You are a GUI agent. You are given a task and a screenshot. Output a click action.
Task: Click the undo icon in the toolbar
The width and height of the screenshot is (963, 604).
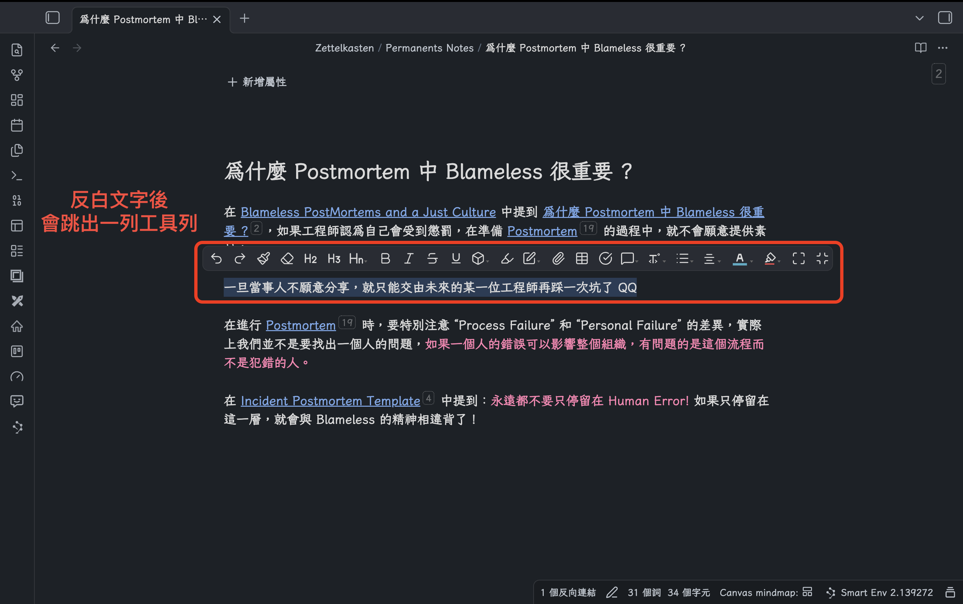217,258
